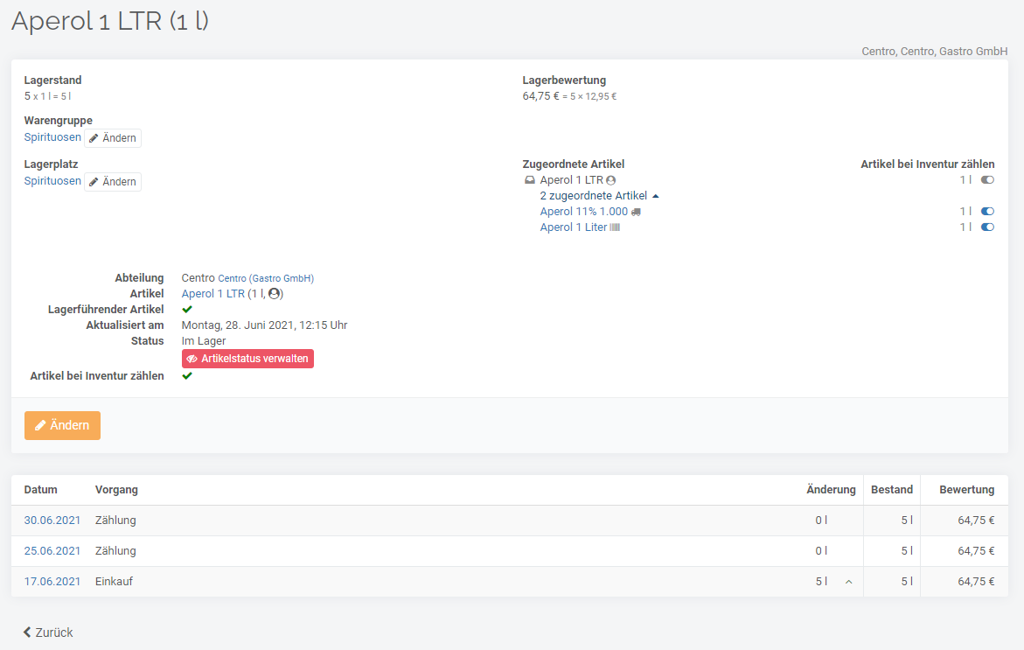Click the 'Im Lager' status text
Image resolution: width=1024 pixels, height=650 pixels.
[204, 341]
